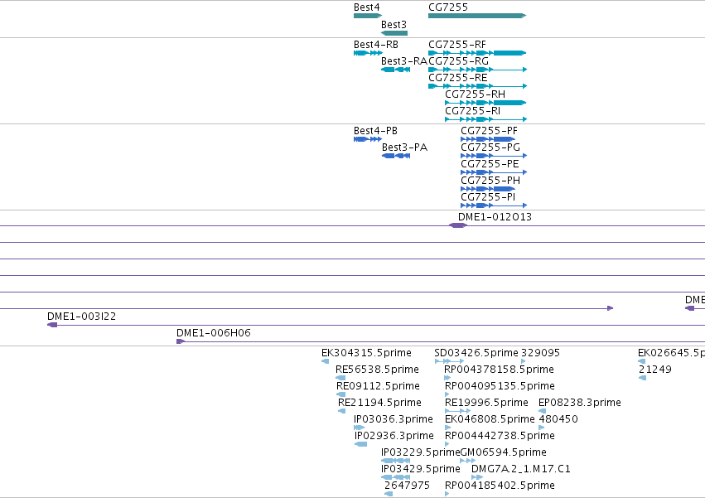
Task: Select EST GM06594.5prime
Action: (467, 461)
